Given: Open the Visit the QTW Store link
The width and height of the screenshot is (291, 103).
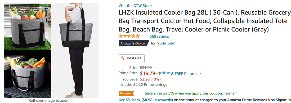Looking at the screenshot, I should coord(135,6).
